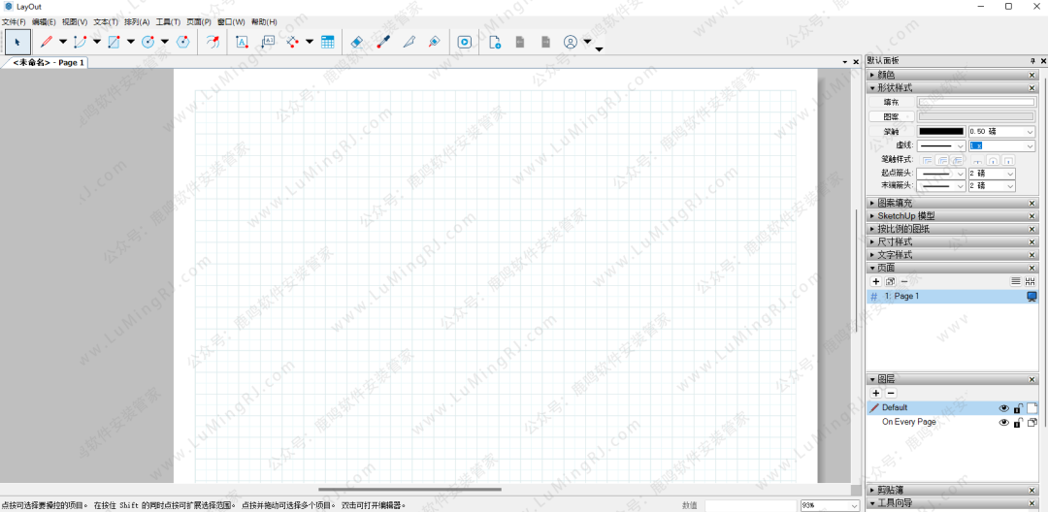This screenshot has width=1048, height=512.
Task: Click the 填充 (Fill) button
Action: tap(891, 102)
